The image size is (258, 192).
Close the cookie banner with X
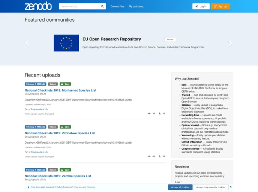tap(231, 187)
